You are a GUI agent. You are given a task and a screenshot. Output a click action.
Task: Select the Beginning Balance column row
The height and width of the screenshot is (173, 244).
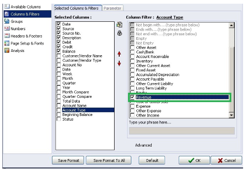85,115
